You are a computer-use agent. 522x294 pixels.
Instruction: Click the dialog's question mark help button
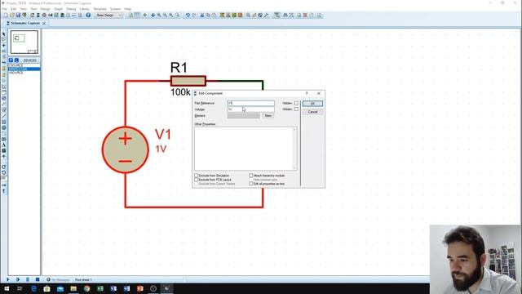click(x=307, y=93)
